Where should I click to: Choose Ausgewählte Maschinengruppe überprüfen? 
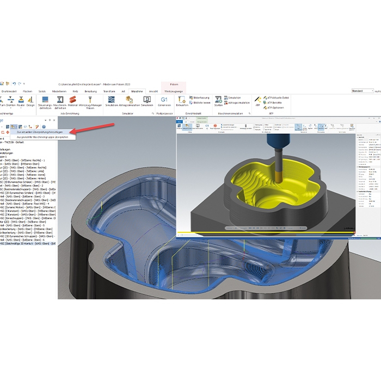point(42,137)
